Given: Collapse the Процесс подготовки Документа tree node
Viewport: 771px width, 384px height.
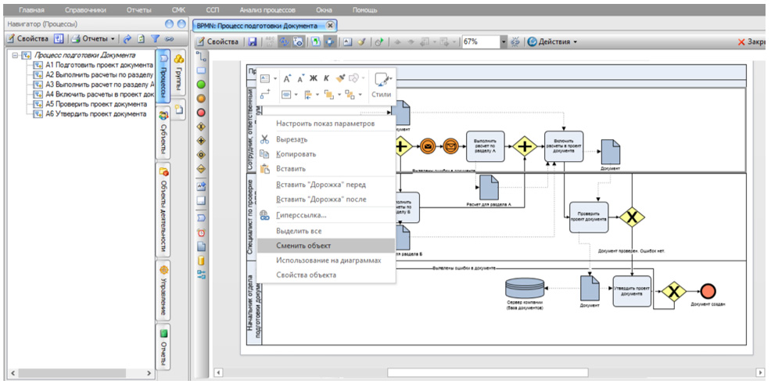Looking at the screenshot, I should pyautogui.click(x=16, y=56).
